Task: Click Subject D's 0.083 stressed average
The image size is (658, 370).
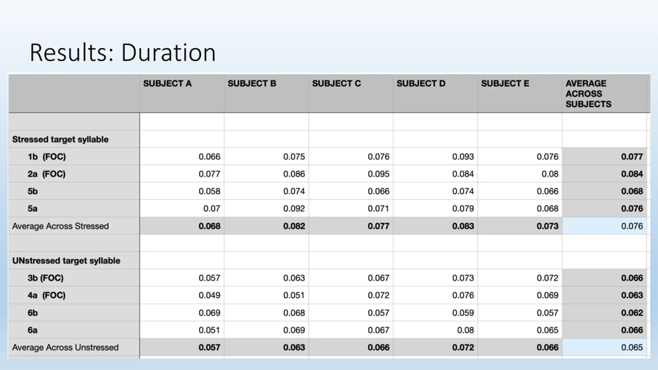Action: point(463,226)
